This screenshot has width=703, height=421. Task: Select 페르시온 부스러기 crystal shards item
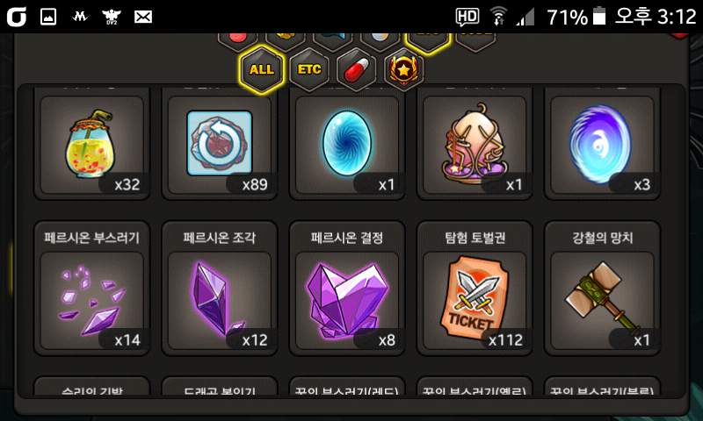[92, 289]
